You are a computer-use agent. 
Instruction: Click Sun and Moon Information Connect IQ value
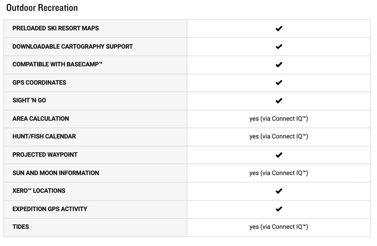click(279, 173)
